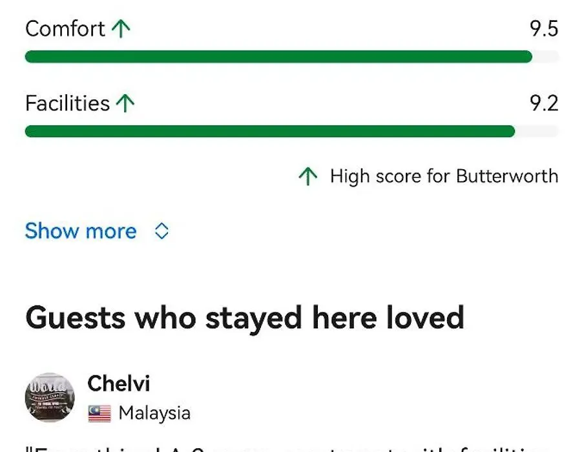Screen dimensions: 584x452
Task: Click the Malaysia flag icon
Action: point(99,413)
